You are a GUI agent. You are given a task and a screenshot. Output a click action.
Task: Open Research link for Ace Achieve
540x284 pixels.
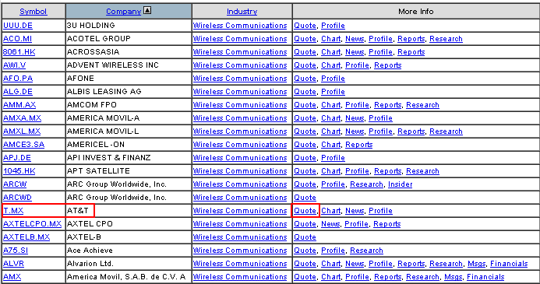366,251
